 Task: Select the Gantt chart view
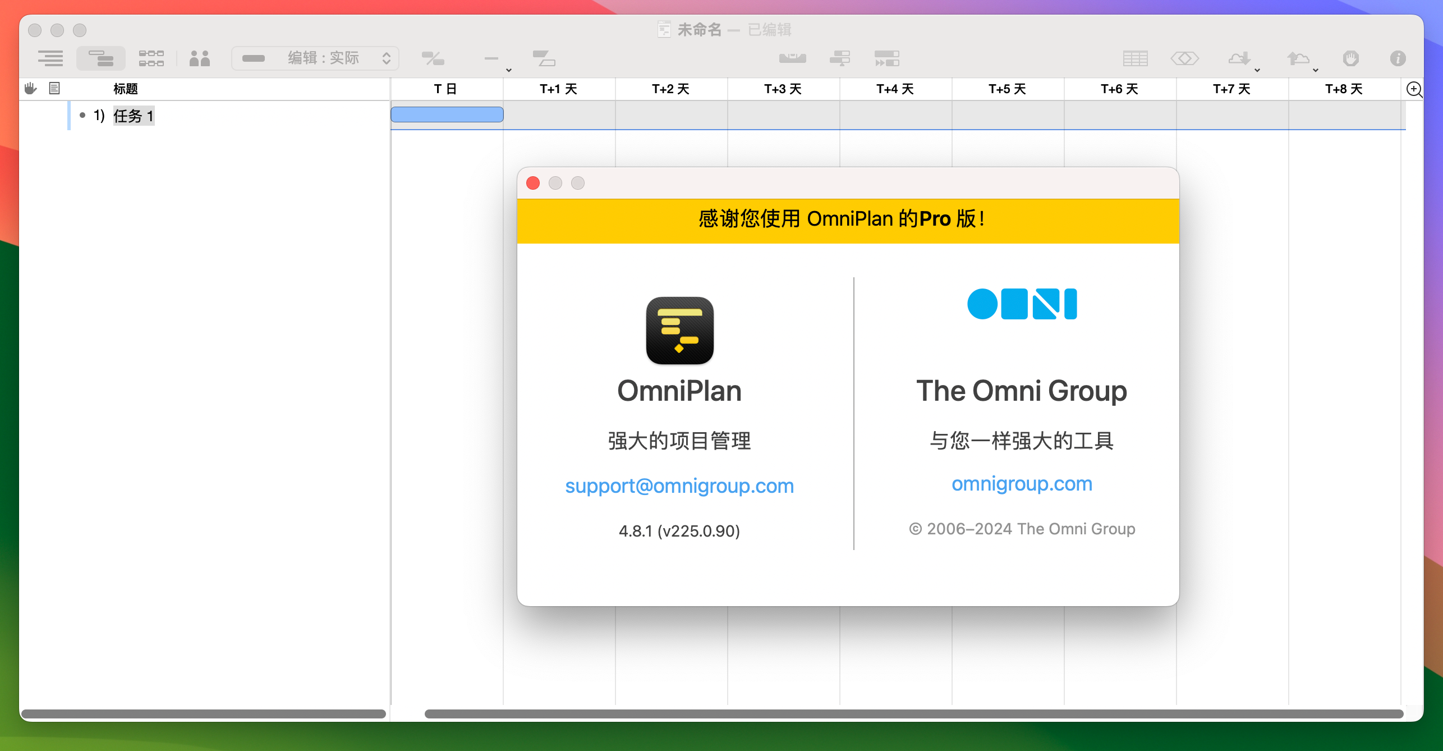click(x=100, y=58)
